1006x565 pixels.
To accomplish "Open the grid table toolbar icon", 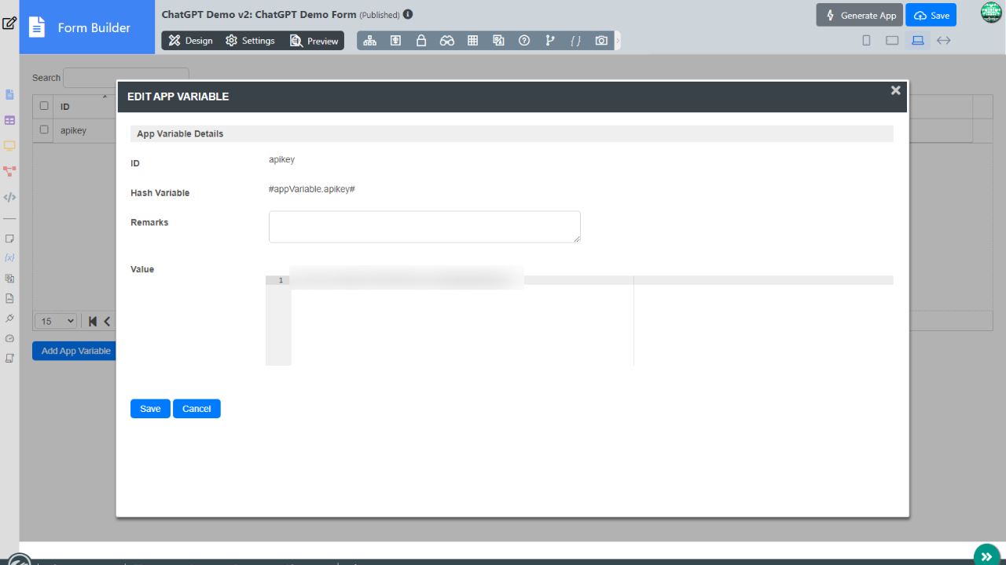I will (x=472, y=41).
